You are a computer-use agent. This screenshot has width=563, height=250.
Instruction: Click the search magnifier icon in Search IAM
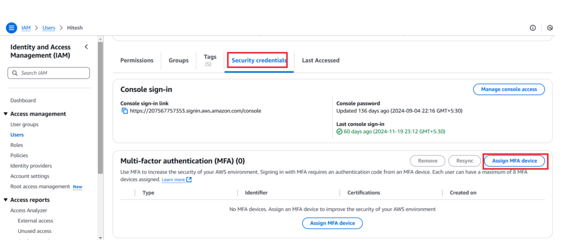(x=15, y=73)
